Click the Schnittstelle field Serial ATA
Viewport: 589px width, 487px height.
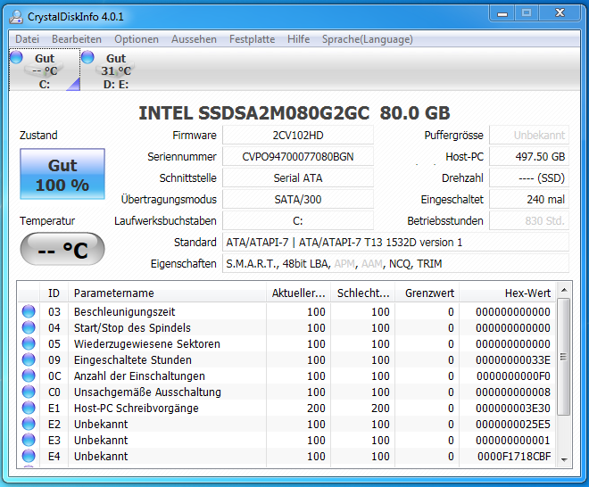pos(298,178)
